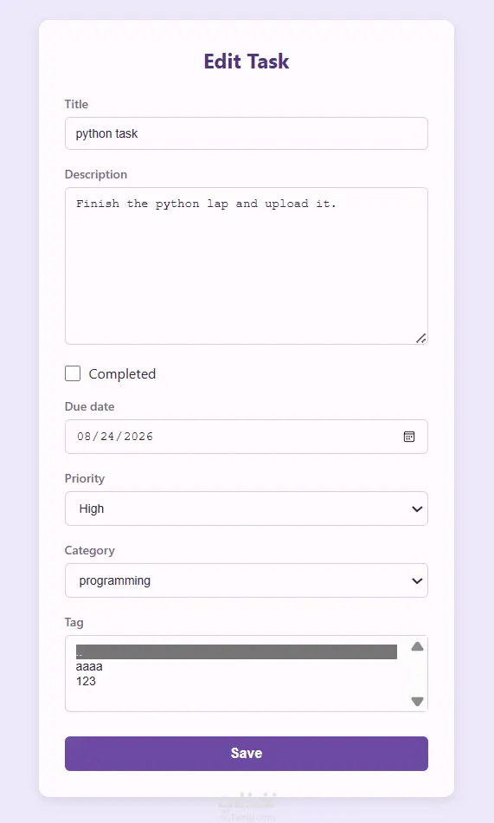Click the Tag list scroll down arrow
This screenshot has width=494, height=823.
[x=418, y=701]
